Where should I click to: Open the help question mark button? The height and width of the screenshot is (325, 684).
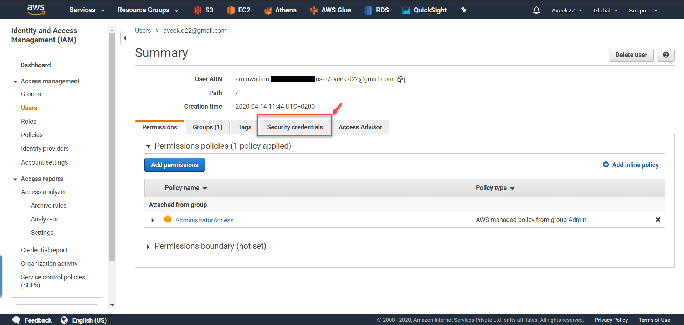click(665, 55)
